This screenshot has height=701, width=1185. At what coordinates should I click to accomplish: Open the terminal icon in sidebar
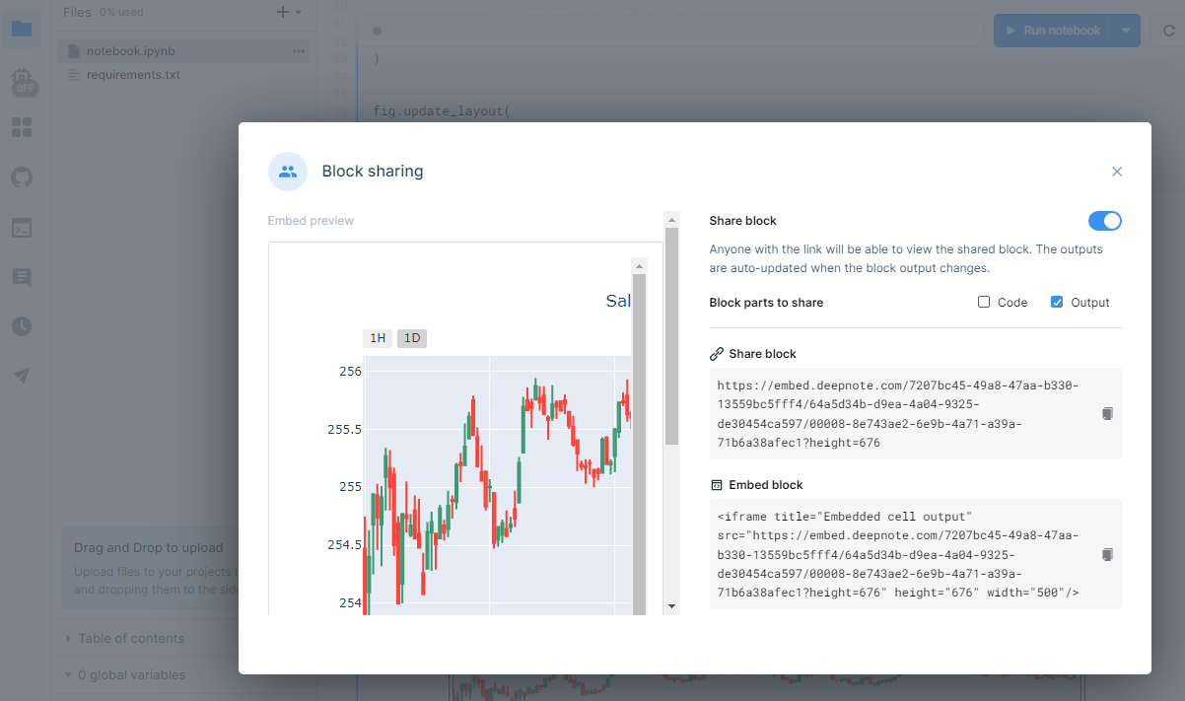(22, 228)
